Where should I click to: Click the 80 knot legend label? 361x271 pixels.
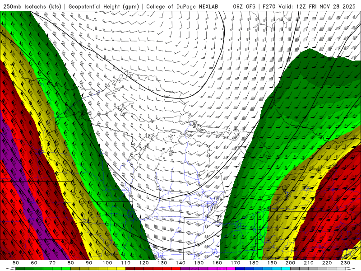tap(70, 263)
